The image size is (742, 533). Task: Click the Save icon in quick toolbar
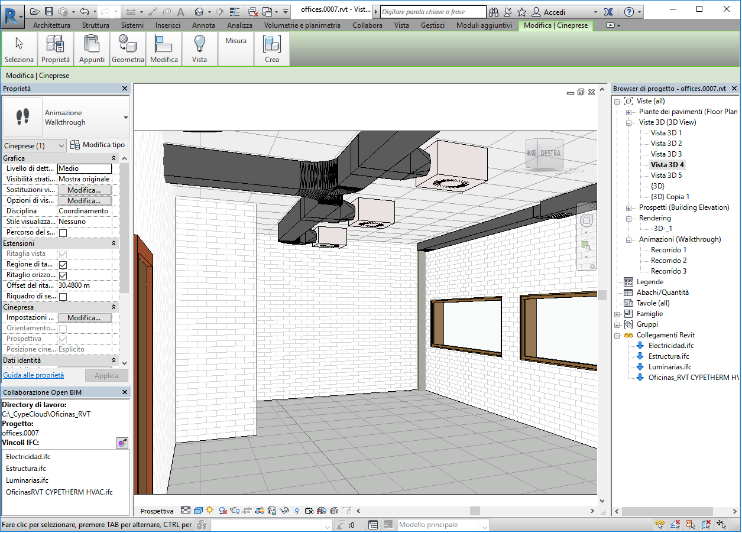[x=49, y=12]
